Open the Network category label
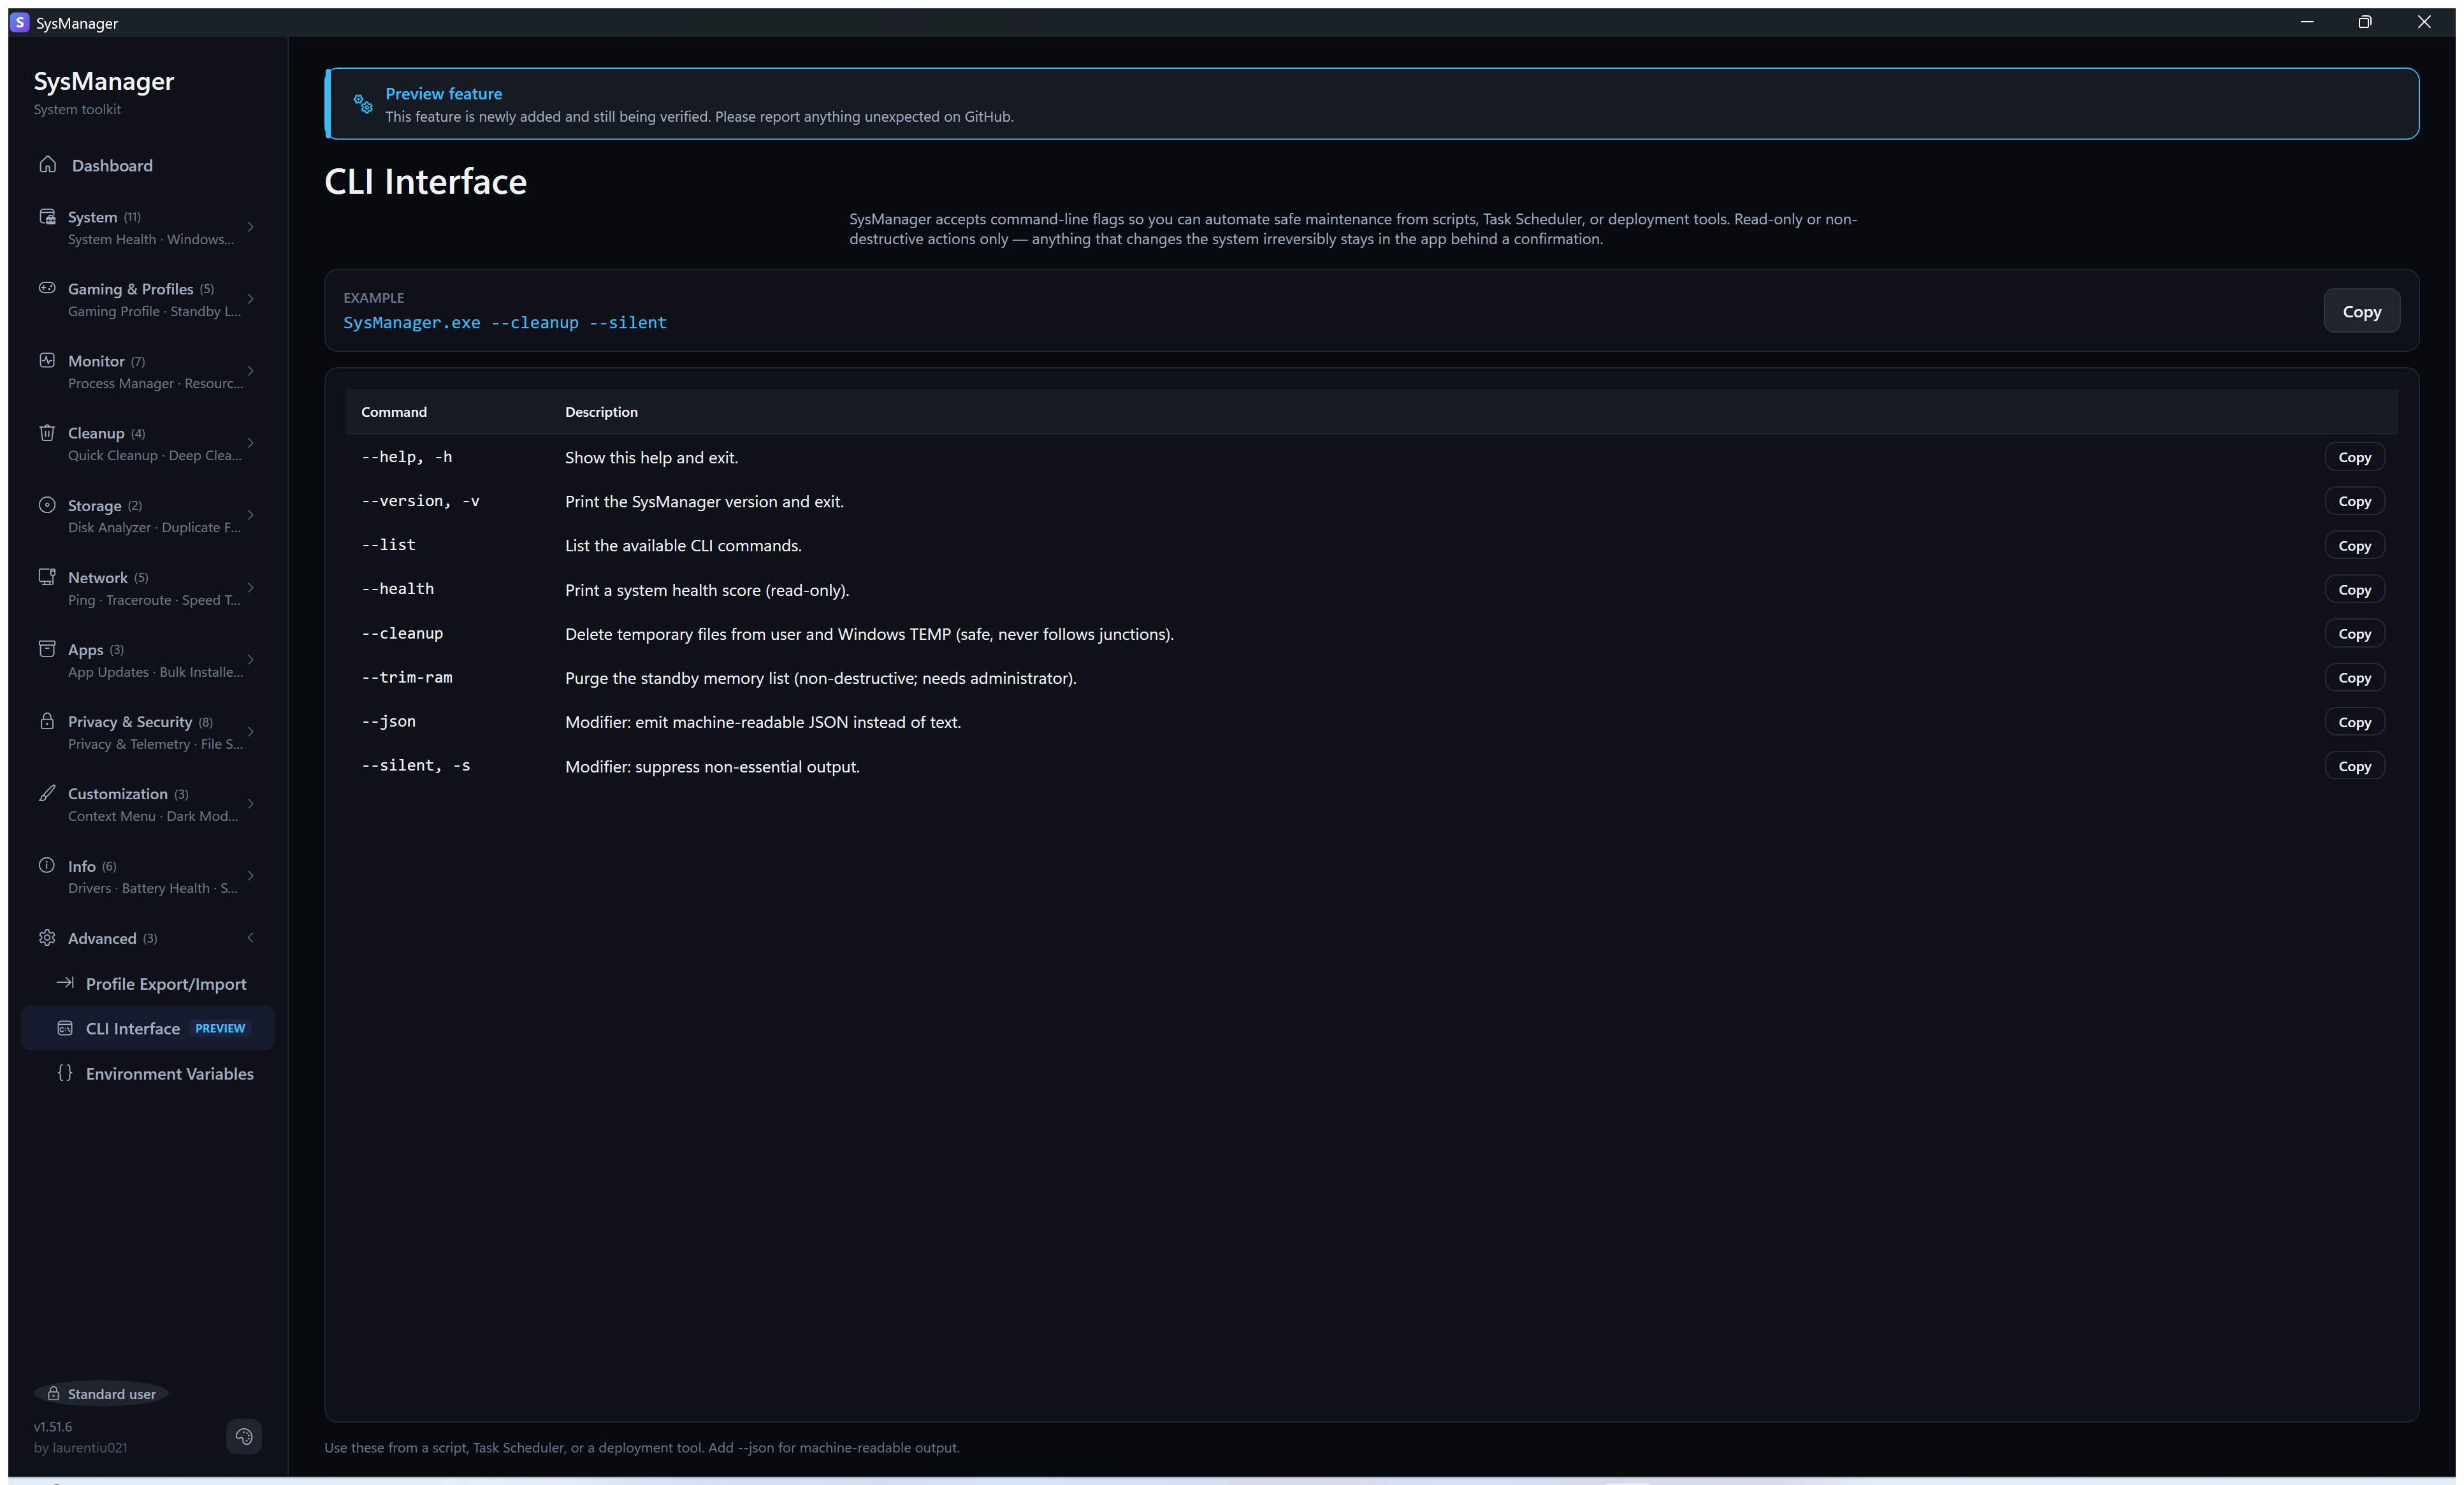Viewport: 2464px width, 1485px height. (98, 578)
